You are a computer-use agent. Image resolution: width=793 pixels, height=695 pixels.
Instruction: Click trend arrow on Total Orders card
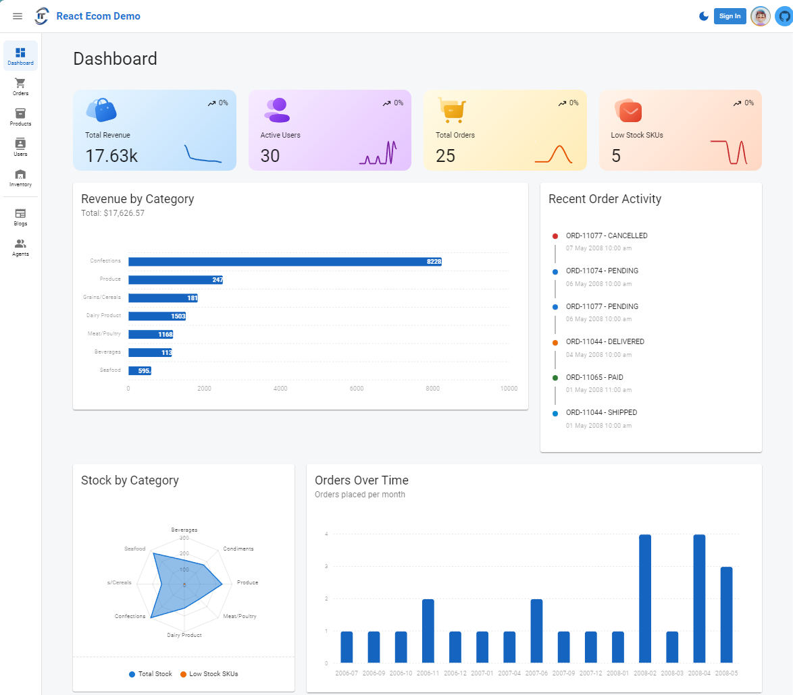(562, 103)
